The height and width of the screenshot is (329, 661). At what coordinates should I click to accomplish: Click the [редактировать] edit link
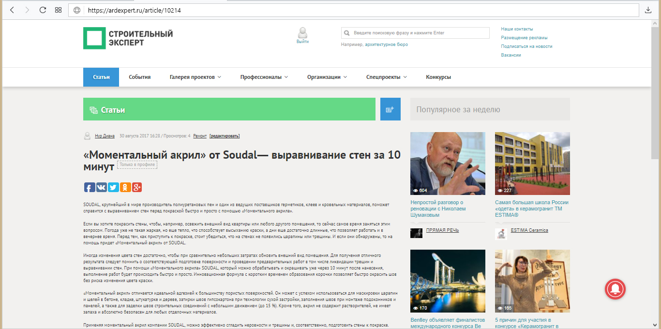(x=225, y=136)
